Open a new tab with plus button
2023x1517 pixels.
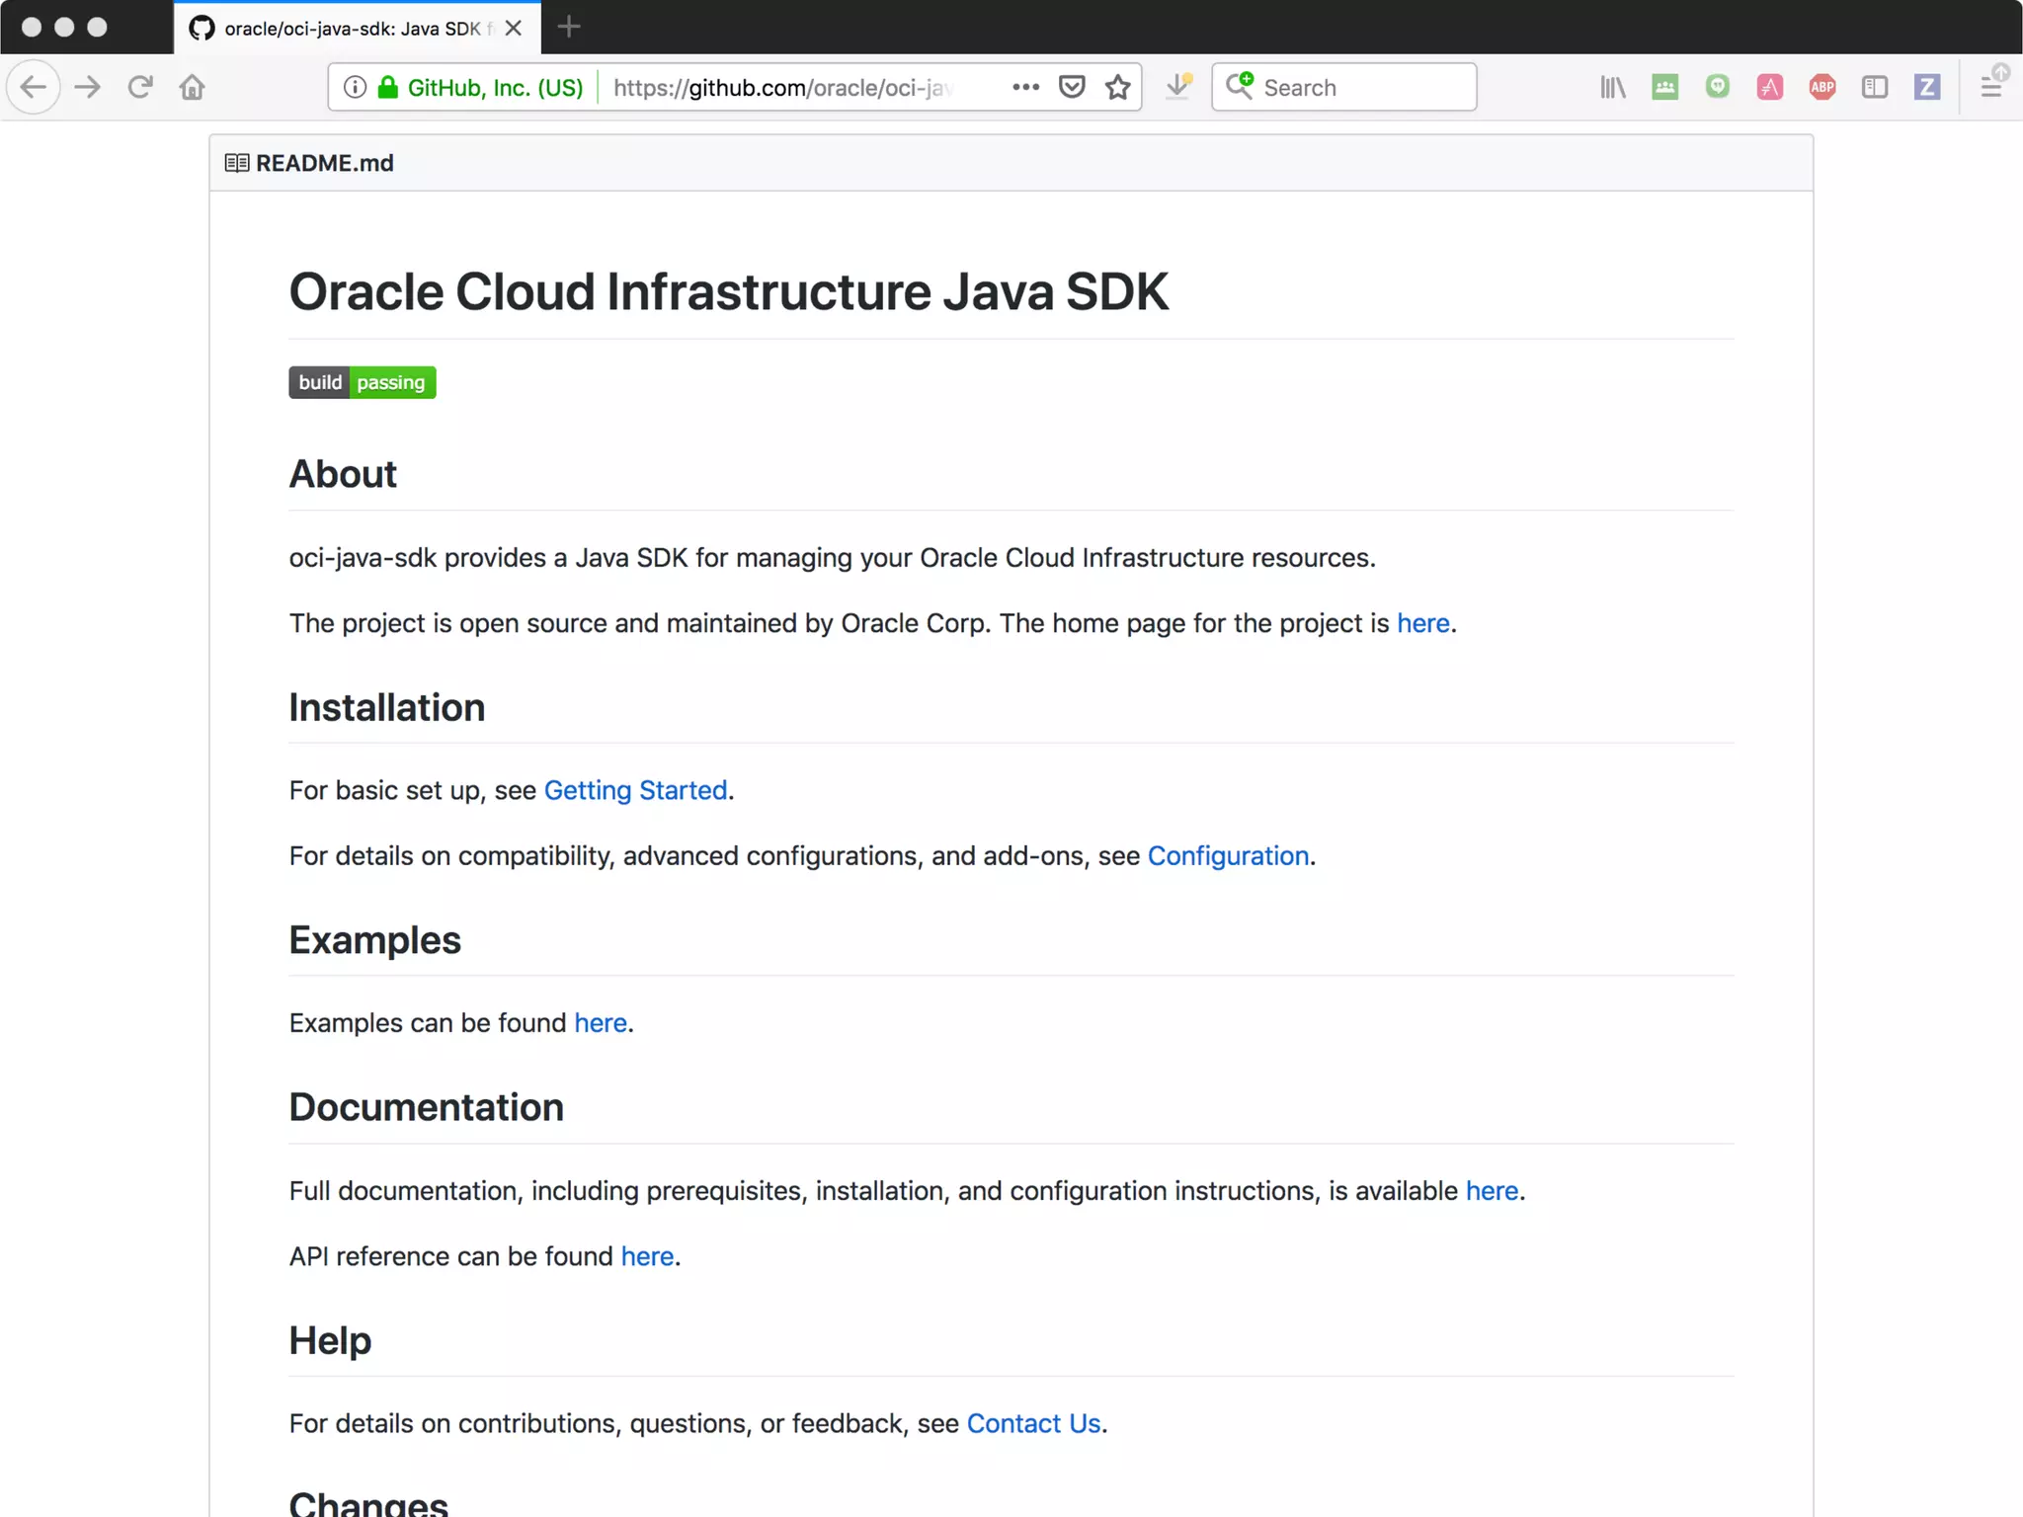[569, 28]
